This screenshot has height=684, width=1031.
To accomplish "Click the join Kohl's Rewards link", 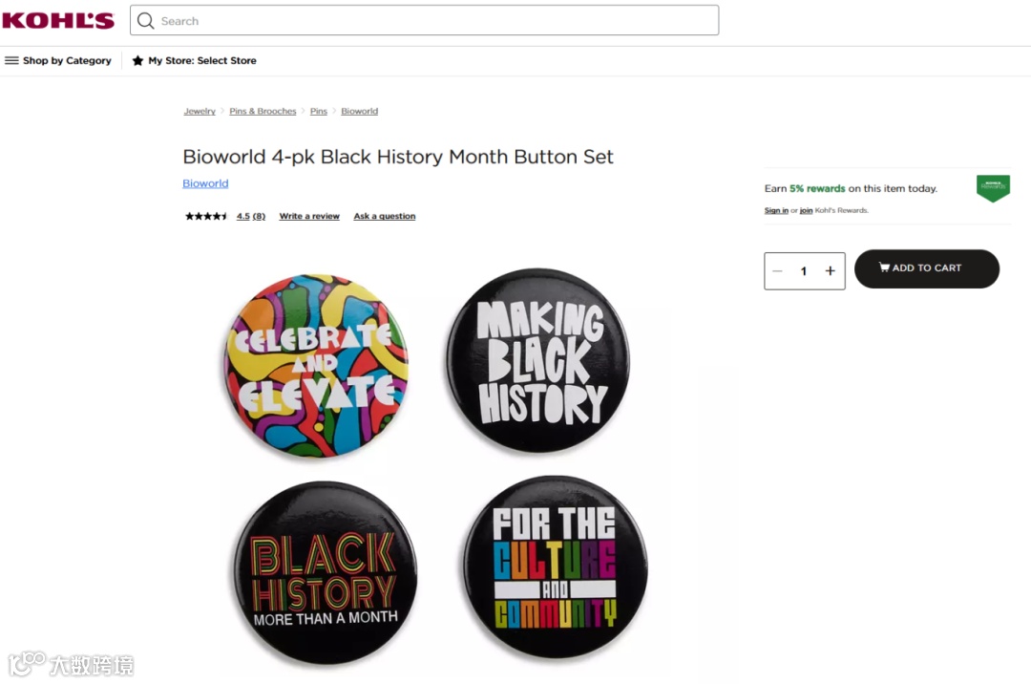I will (x=806, y=210).
